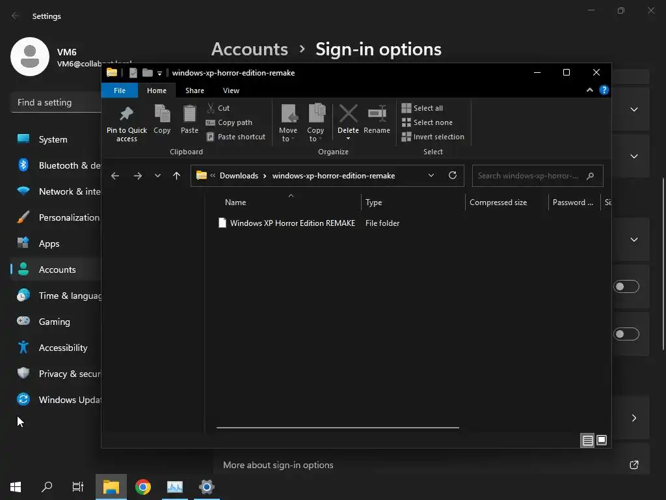The image size is (666, 500).
Task: Go up one folder level
Action: point(177,176)
